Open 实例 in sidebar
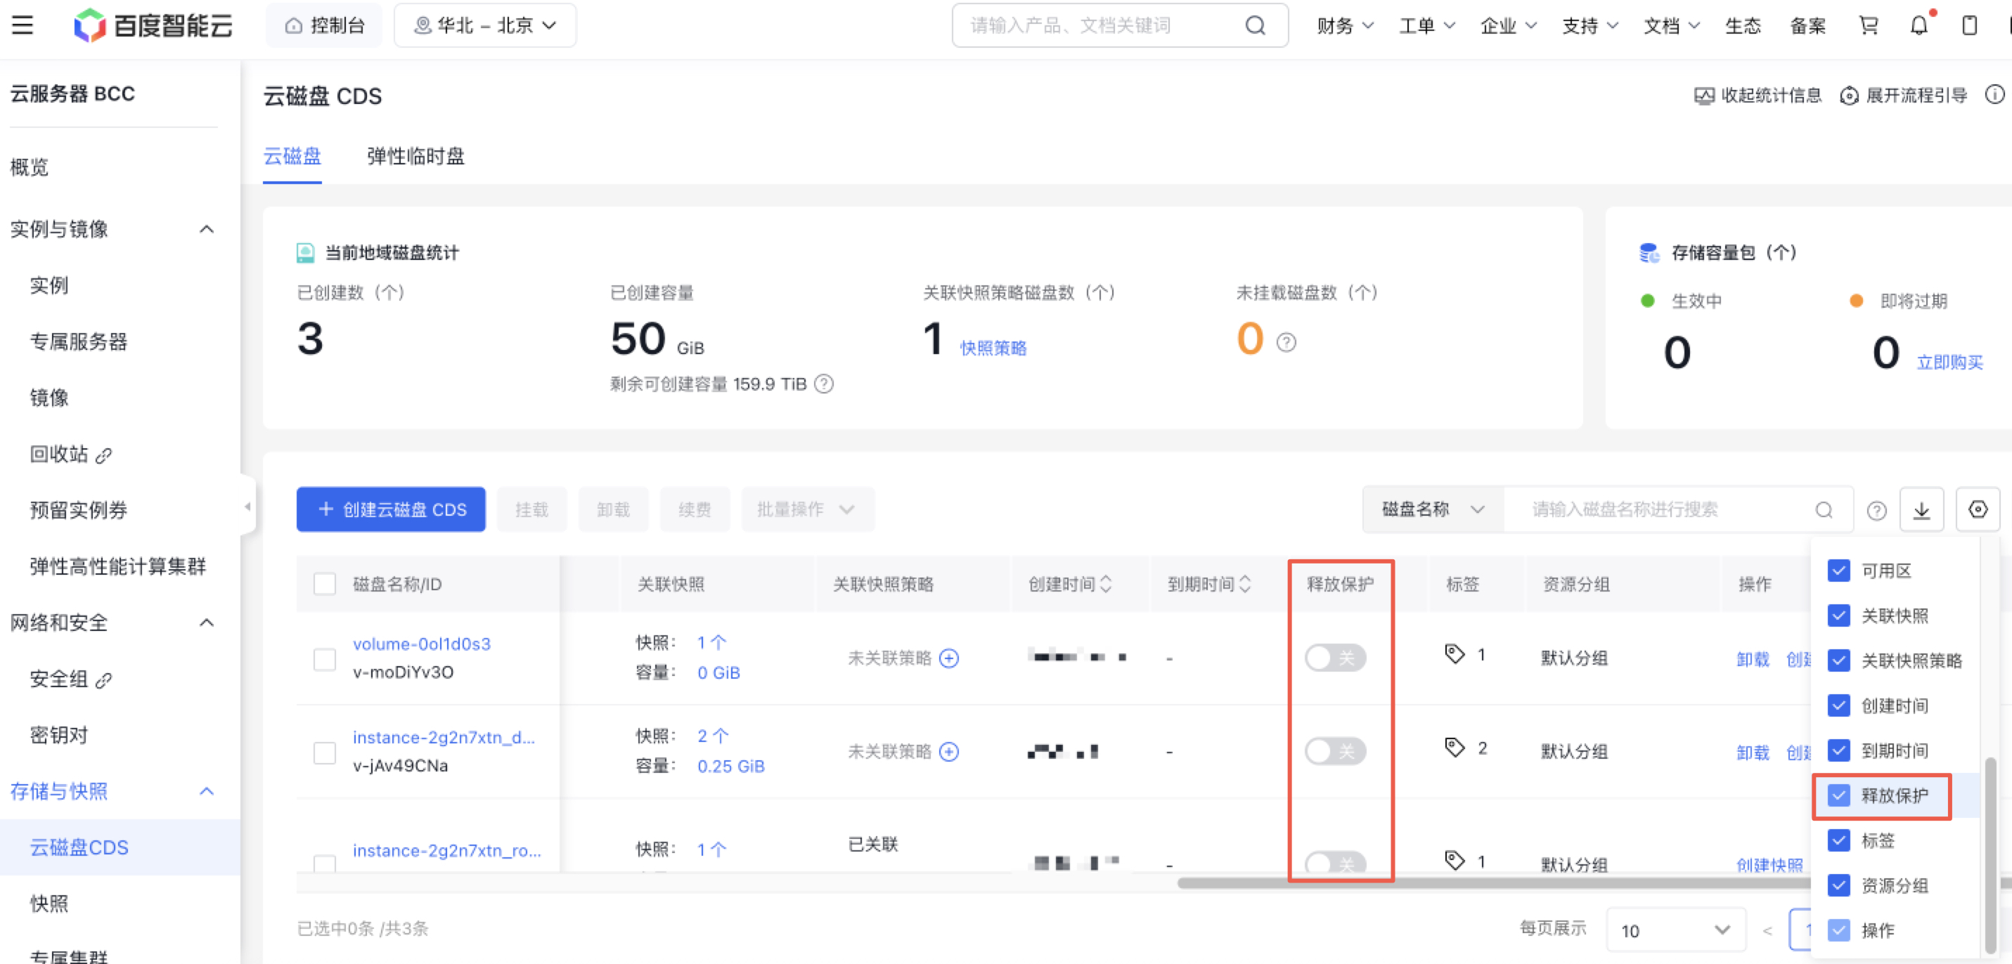Screen dimensions: 2012x964 tap(49, 286)
